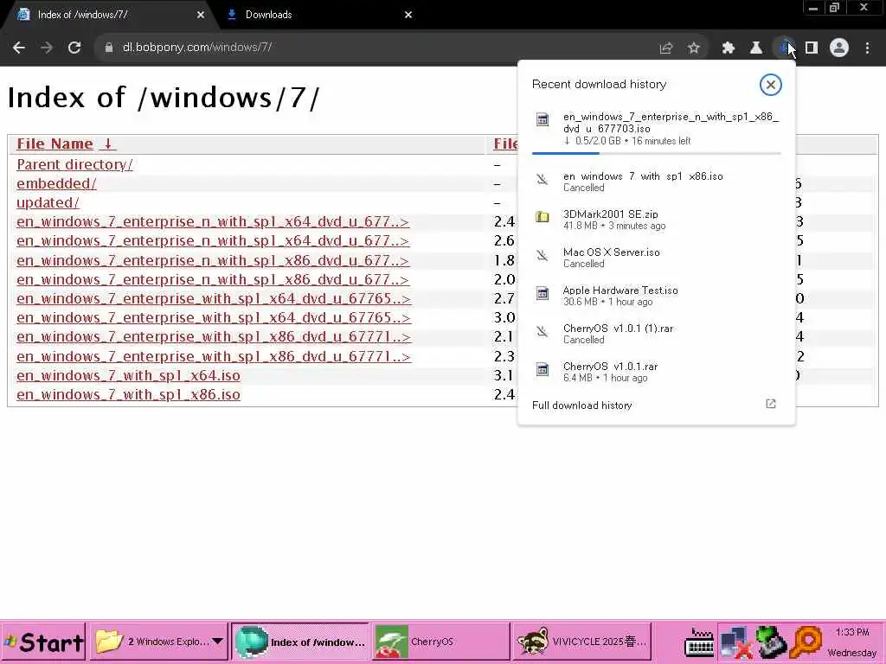Click the Index of /window... taskbar button

(x=299, y=642)
